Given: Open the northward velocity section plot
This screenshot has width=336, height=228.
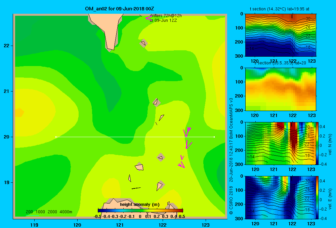Looking at the screenshot, I should coord(281,143).
